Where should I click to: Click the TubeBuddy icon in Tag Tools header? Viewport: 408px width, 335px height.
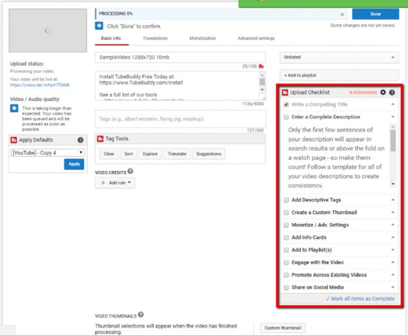[x=100, y=139]
